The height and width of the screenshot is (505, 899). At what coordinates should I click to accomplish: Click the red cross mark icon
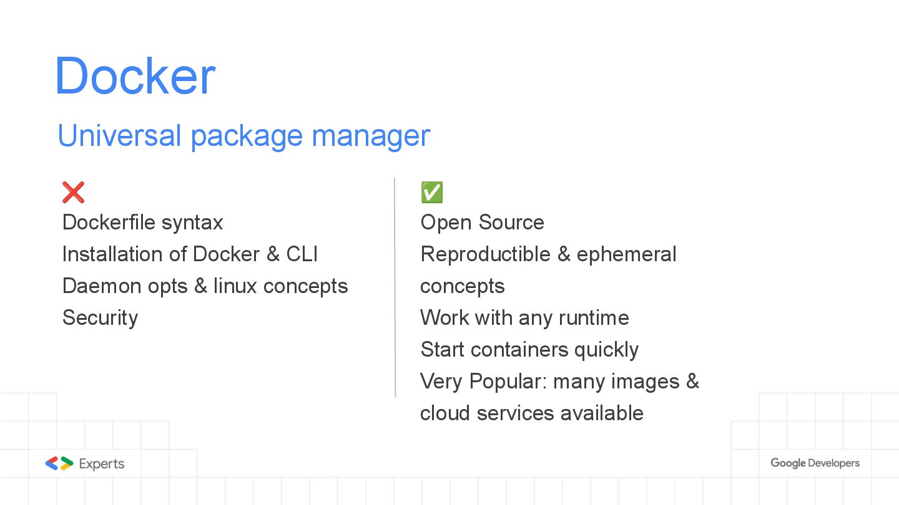point(73,192)
